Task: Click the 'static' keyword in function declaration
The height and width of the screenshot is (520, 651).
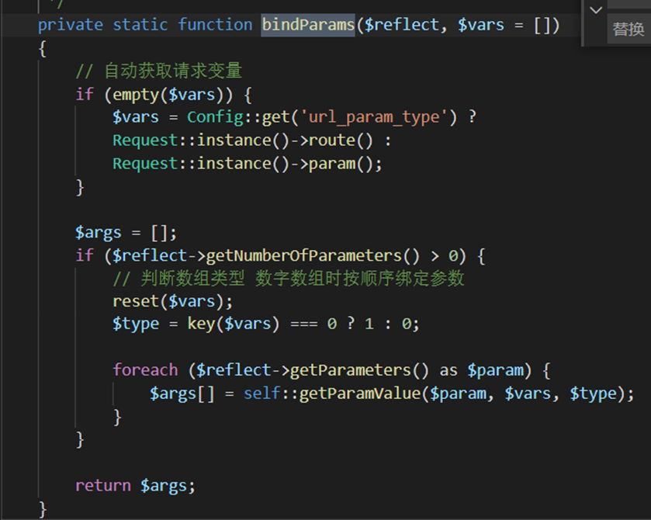Action: click(140, 25)
